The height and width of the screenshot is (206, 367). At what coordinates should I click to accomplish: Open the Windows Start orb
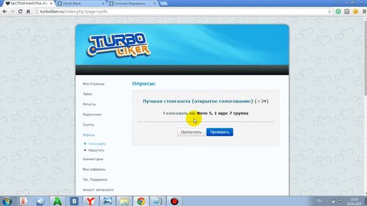point(7,201)
